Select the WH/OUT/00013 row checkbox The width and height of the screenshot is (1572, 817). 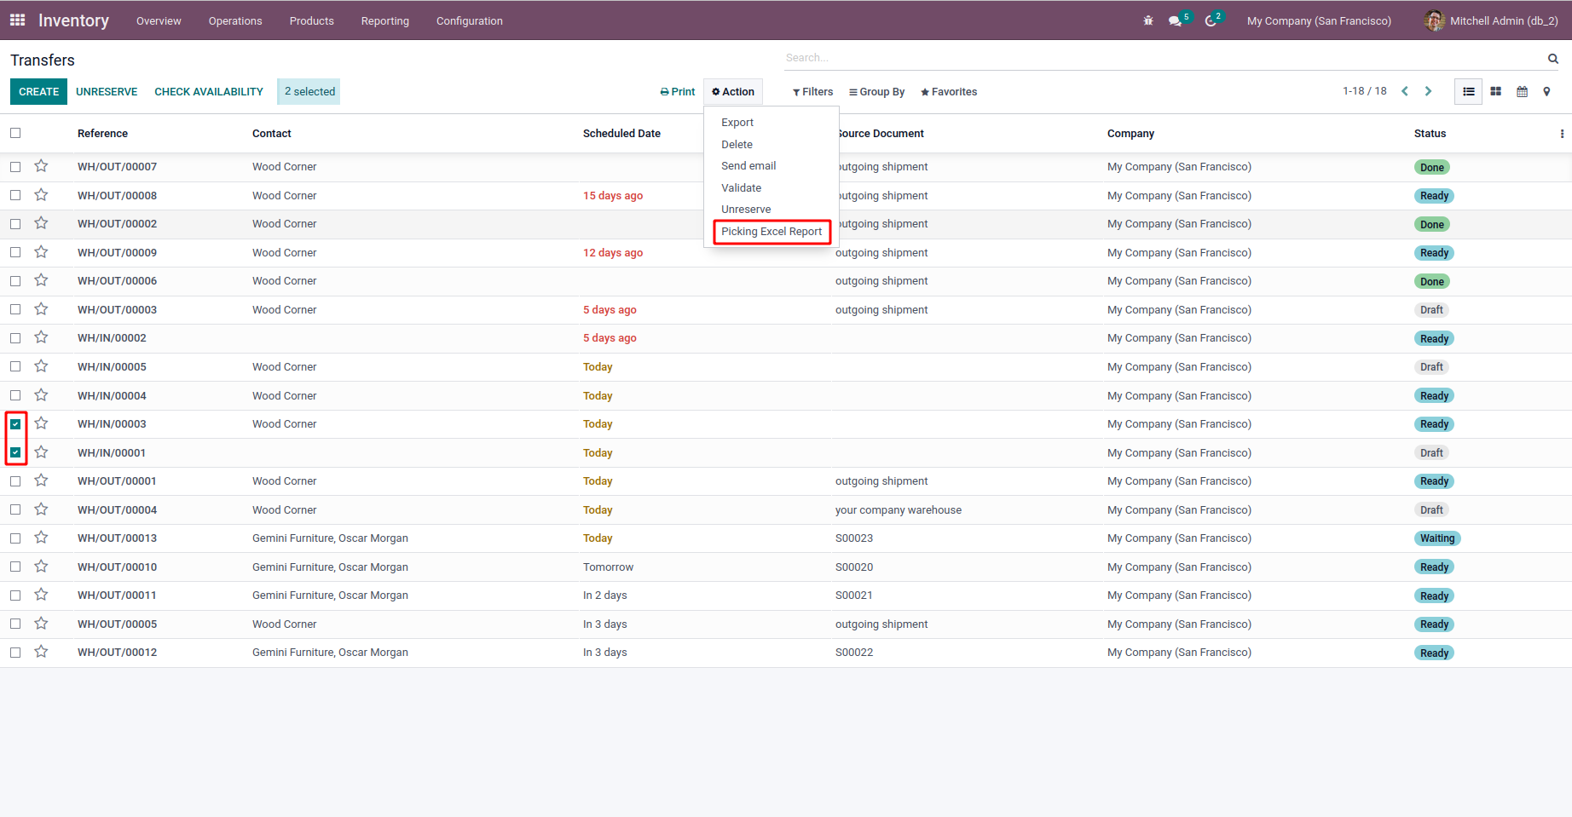coord(15,538)
